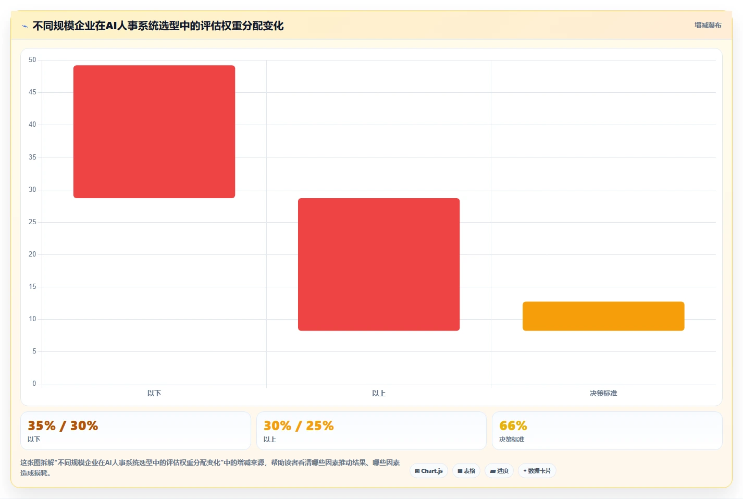This screenshot has width=743, height=499.
Task: Click the description paragraph below the cards
Action: (x=210, y=468)
